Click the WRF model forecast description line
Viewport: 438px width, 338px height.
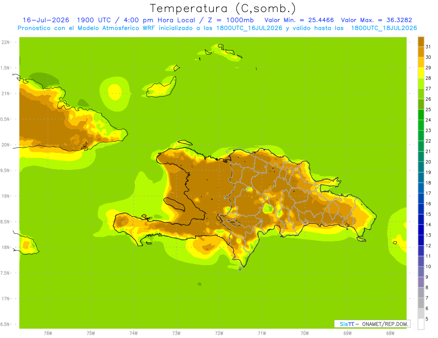click(217, 28)
